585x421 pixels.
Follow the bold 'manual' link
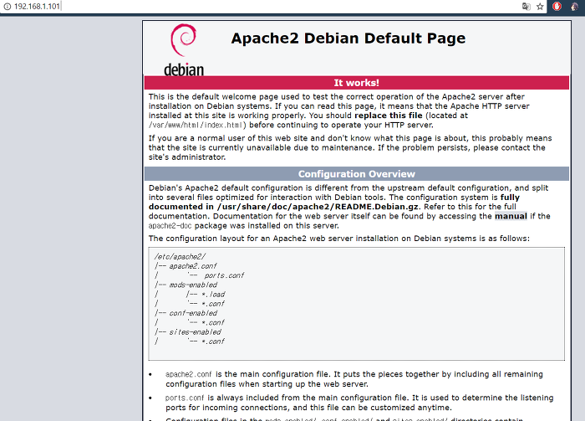click(511, 216)
